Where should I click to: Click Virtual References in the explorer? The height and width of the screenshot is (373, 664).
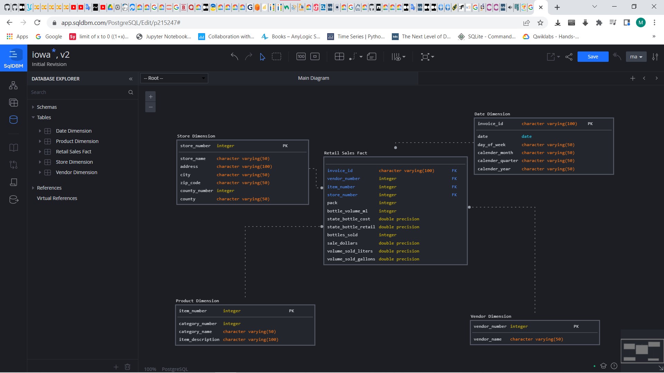(x=57, y=198)
